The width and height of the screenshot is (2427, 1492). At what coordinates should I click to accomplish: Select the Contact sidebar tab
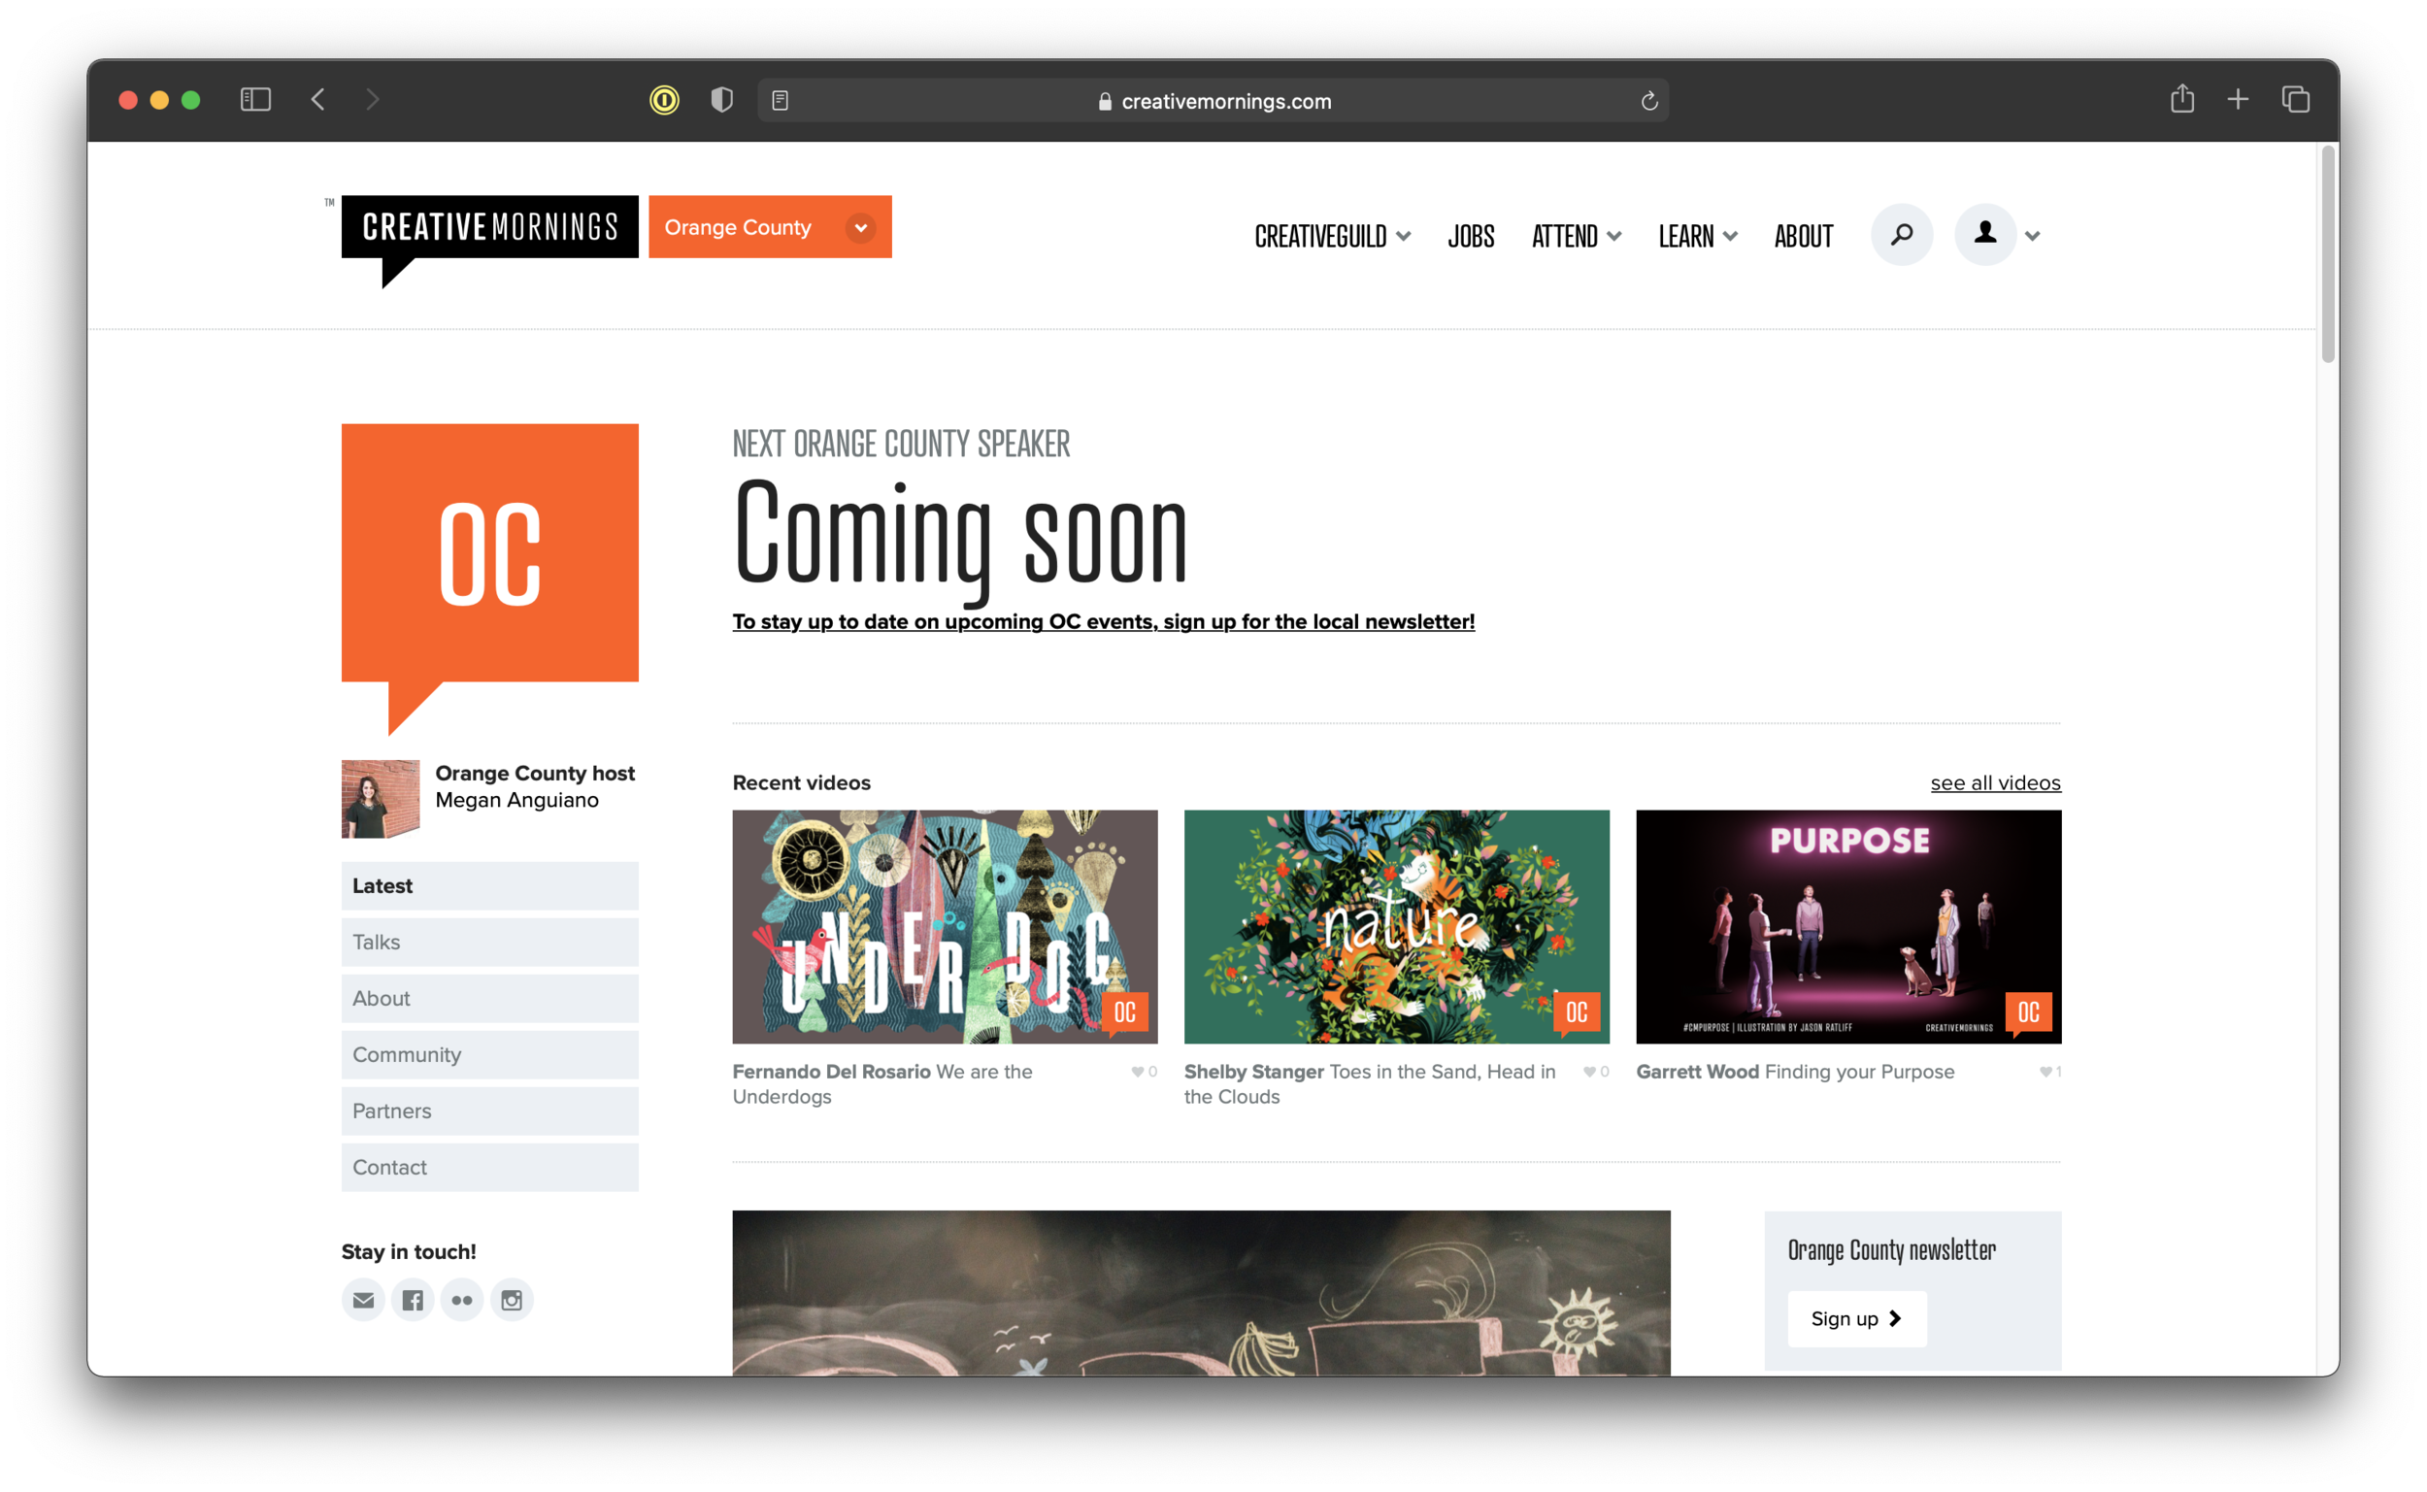click(489, 1168)
